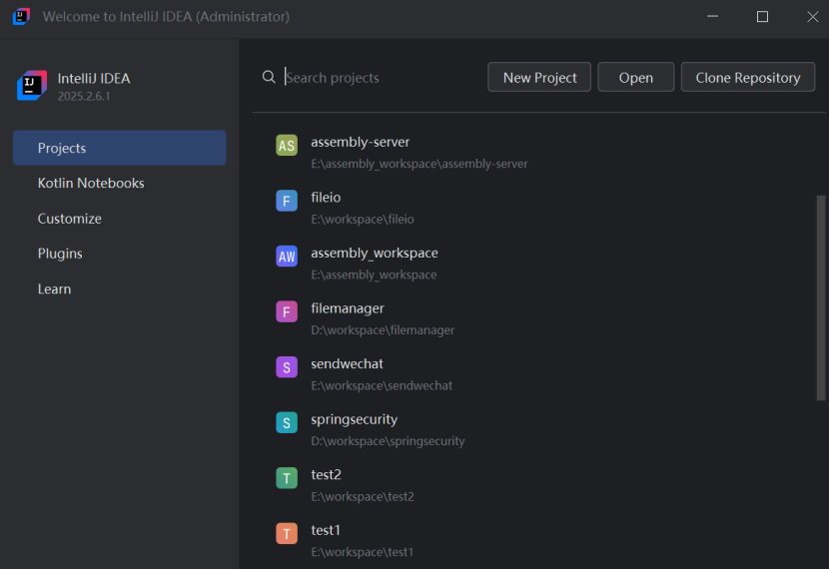Click path D:\workspace\springsecurity
Image resolution: width=829 pixels, height=569 pixels.
click(x=389, y=441)
